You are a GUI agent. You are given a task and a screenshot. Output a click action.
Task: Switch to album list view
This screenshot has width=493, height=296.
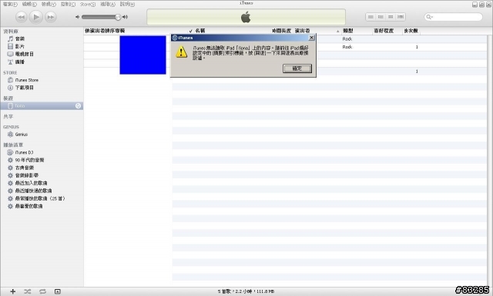tap(381, 17)
